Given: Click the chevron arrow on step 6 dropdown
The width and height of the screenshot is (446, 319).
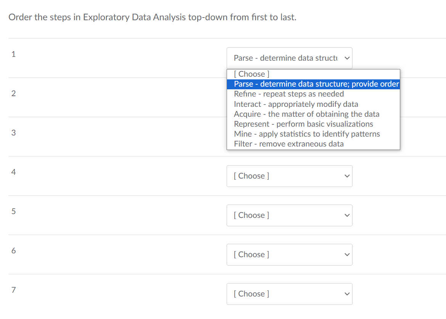Looking at the screenshot, I should tap(347, 255).
